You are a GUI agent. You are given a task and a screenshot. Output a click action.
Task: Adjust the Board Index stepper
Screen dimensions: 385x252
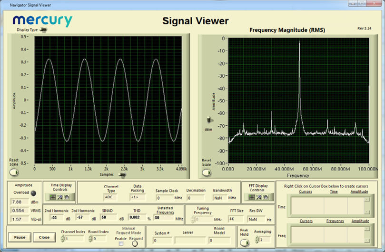(x=90, y=239)
